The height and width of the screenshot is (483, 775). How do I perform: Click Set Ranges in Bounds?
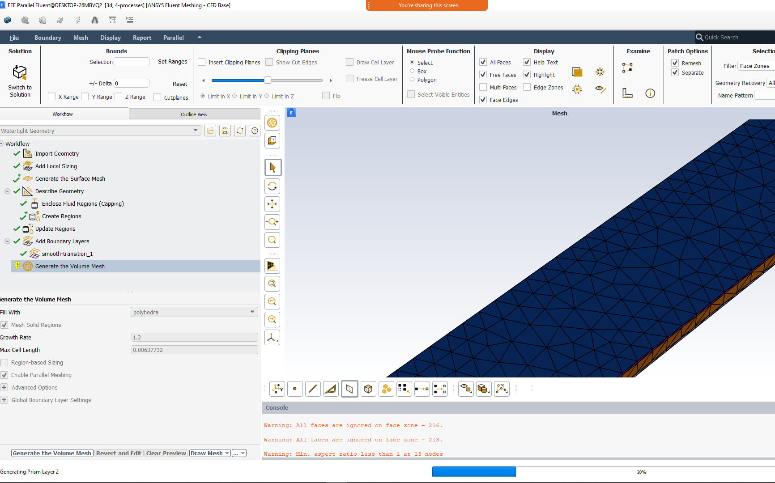(x=173, y=62)
